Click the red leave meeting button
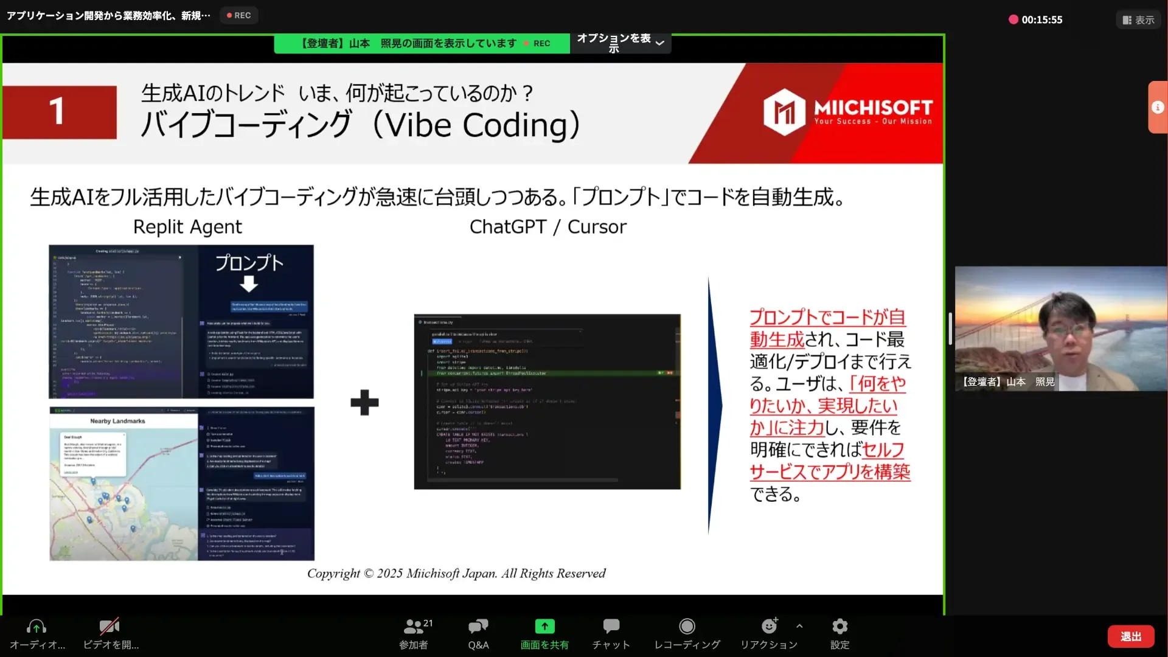This screenshot has width=1168, height=657. coord(1131,636)
